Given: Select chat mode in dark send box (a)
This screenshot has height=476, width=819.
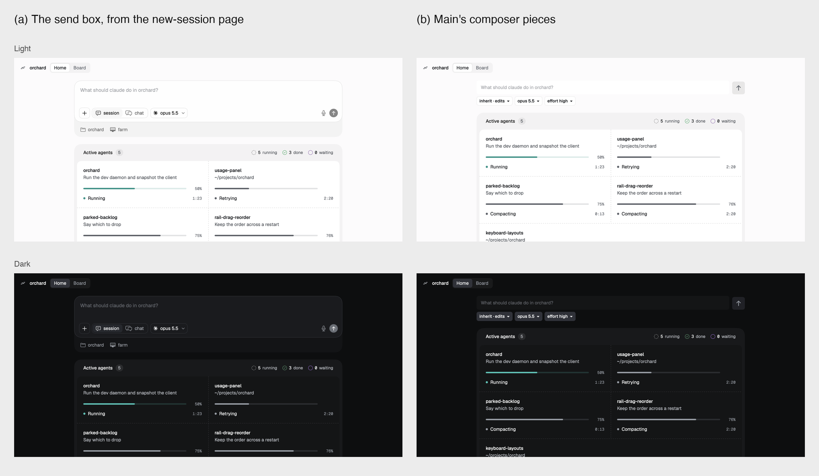Looking at the screenshot, I should tap(135, 328).
